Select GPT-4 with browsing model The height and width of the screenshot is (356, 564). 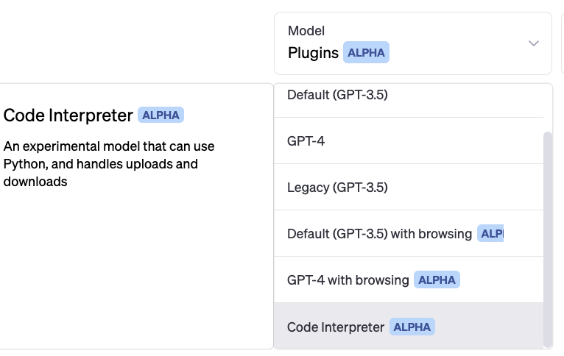click(x=348, y=280)
